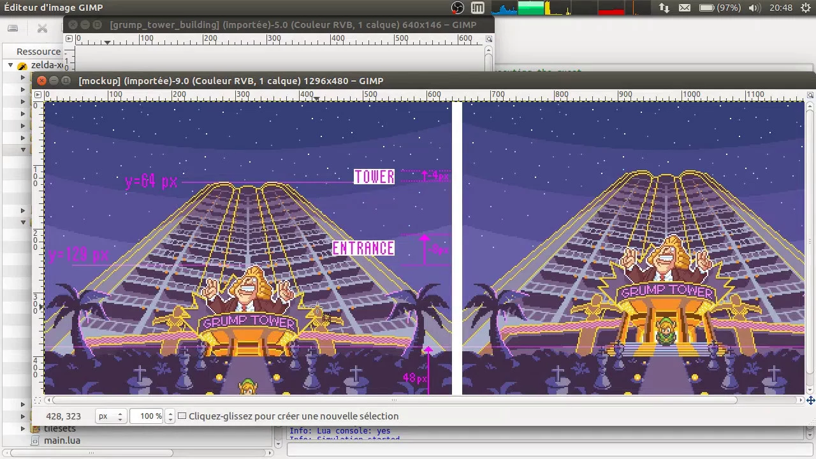Open the image menu triangle of the mockup window
The image size is (816, 459).
38,94
